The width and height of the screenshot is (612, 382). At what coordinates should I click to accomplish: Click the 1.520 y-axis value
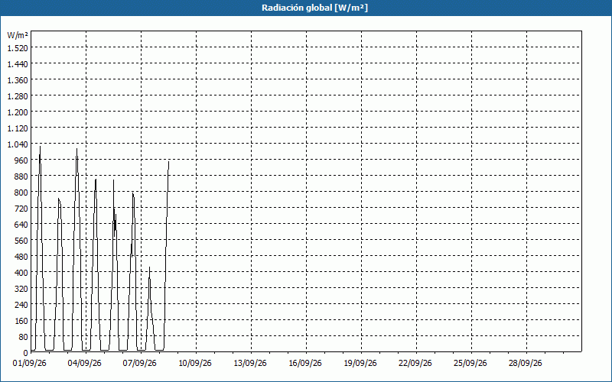tap(18, 47)
